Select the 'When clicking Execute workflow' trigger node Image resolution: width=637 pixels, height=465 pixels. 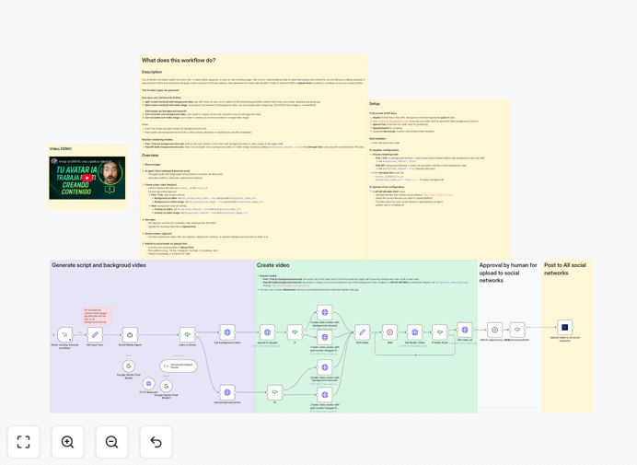click(65, 334)
